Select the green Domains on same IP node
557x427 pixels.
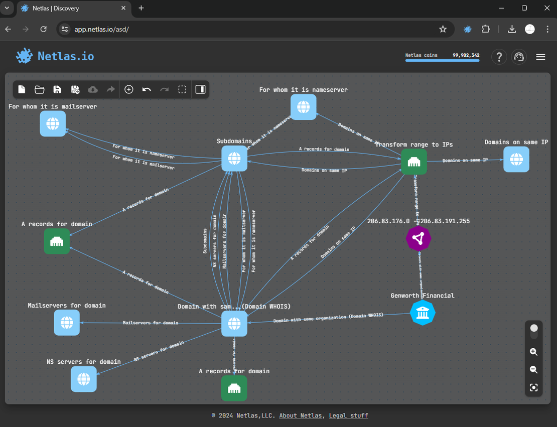(414, 162)
